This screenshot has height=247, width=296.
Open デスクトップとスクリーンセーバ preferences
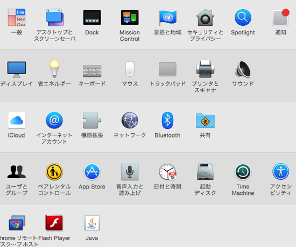click(x=54, y=17)
